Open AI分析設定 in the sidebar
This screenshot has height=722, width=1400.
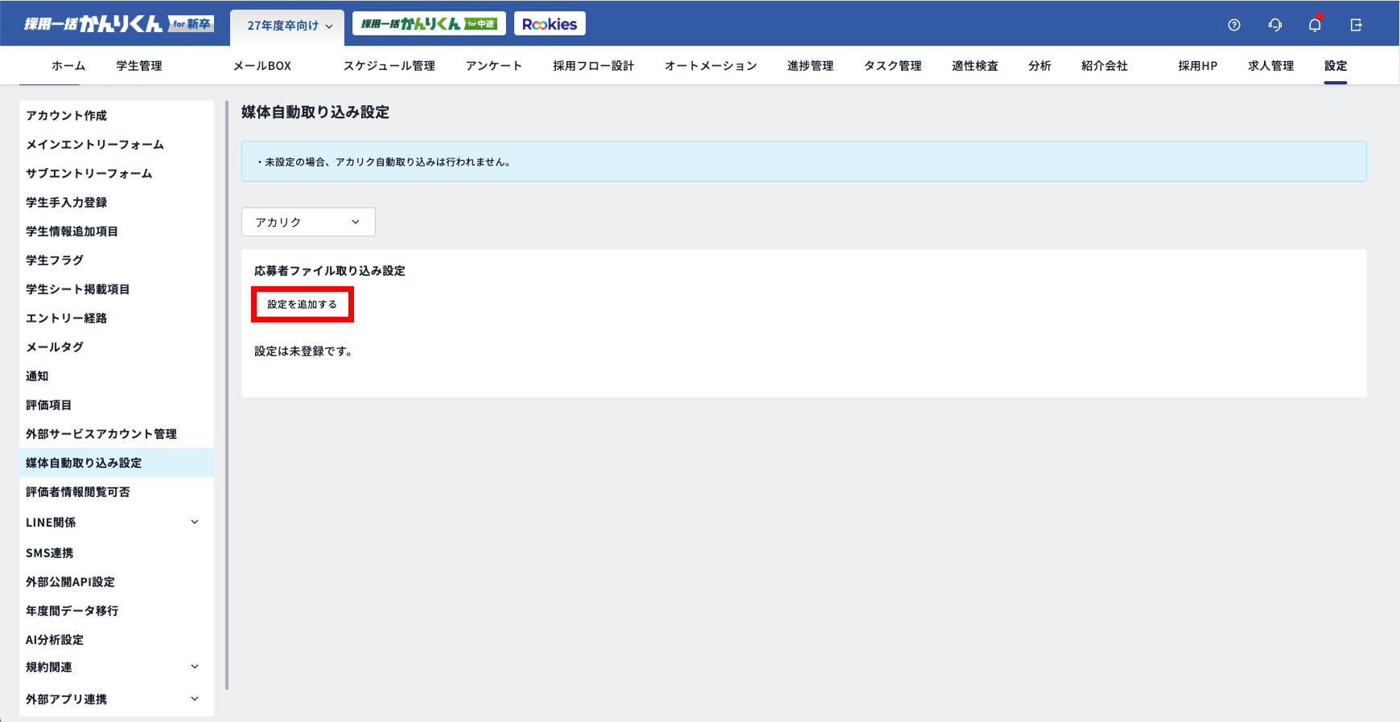[55, 640]
